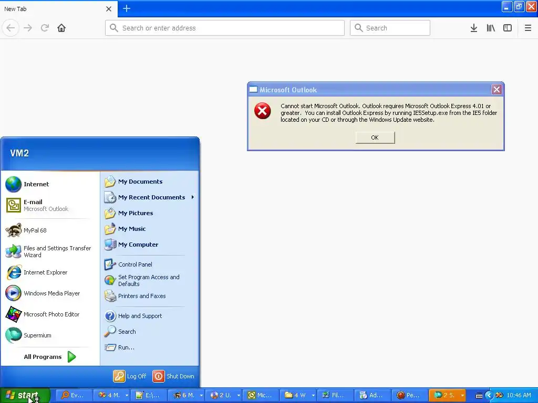
Task: Expand All Programs list
Action: point(50,357)
